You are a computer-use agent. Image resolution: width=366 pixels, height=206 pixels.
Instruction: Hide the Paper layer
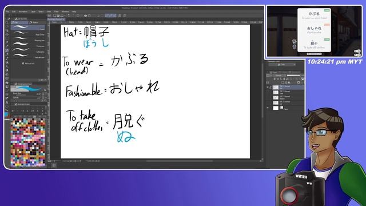(268, 108)
